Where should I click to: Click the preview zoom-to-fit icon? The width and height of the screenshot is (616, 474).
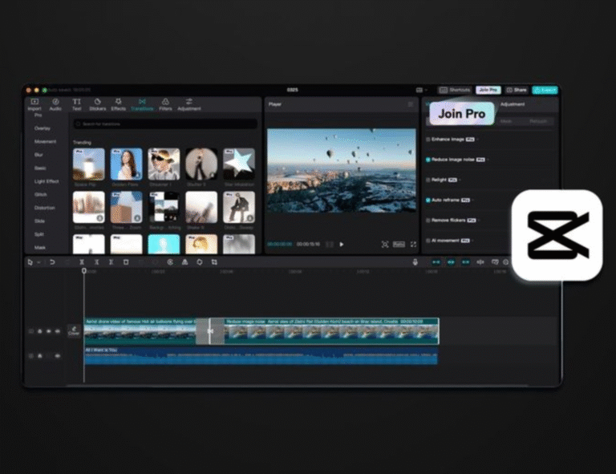(385, 245)
